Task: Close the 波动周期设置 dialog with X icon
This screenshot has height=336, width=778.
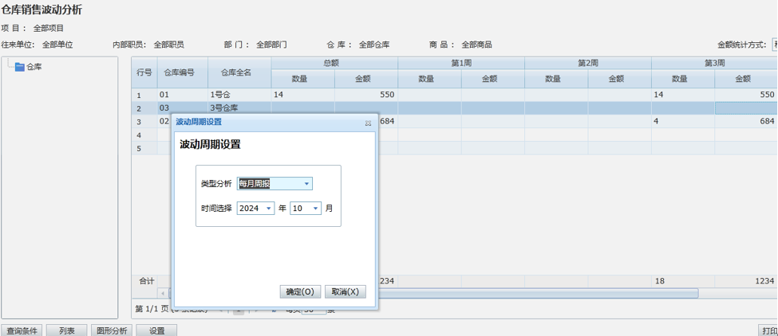Action: (x=368, y=123)
